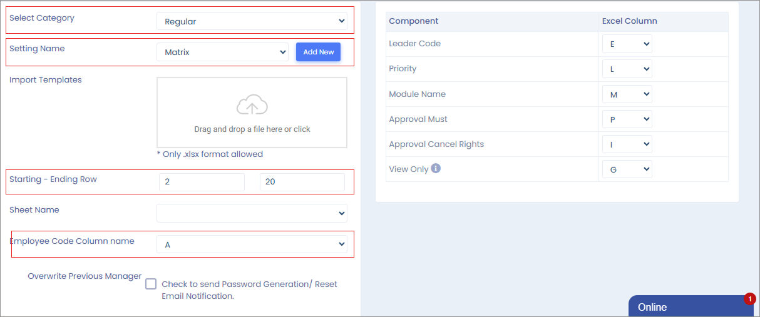This screenshot has height=317, width=760.
Task: Click the starting row input field
Action: coord(202,182)
